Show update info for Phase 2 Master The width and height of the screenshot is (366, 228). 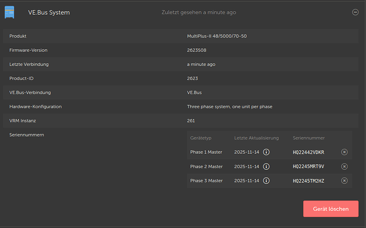(x=266, y=166)
